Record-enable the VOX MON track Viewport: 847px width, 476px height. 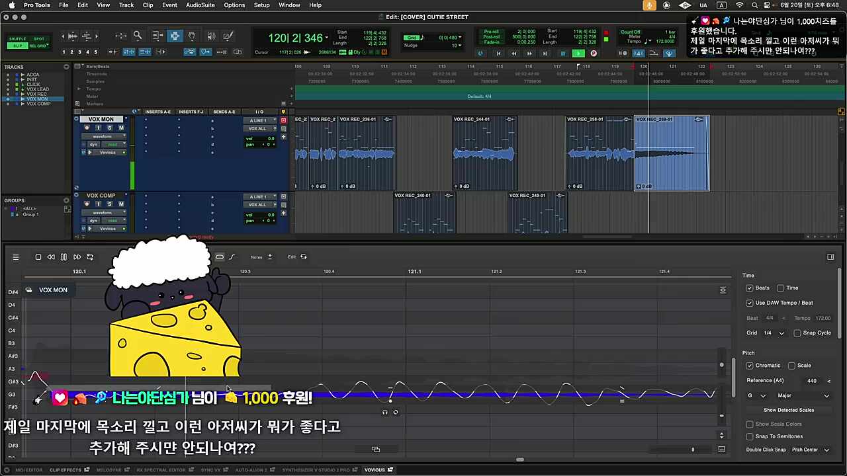click(x=87, y=128)
